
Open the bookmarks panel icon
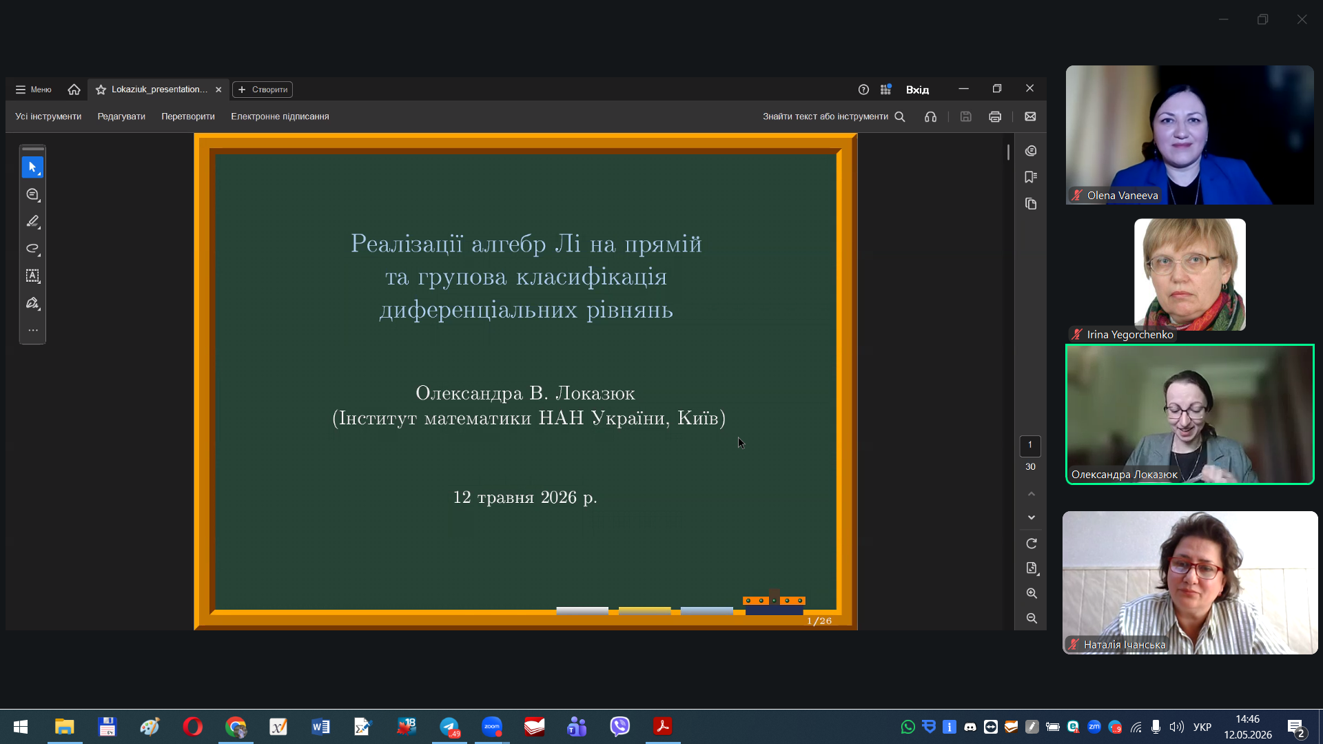pyautogui.click(x=1031, y=177)
